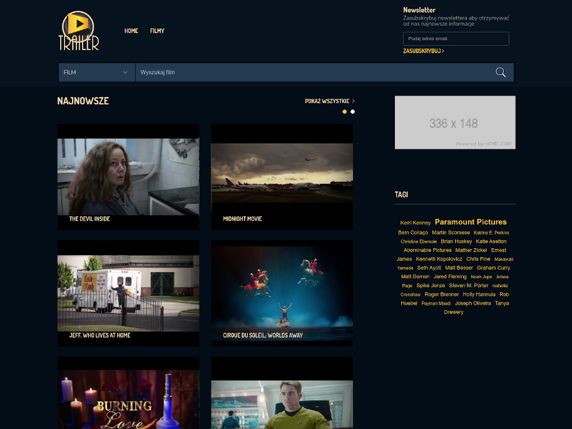Focus the newsletter email address field

coord(456,39)
